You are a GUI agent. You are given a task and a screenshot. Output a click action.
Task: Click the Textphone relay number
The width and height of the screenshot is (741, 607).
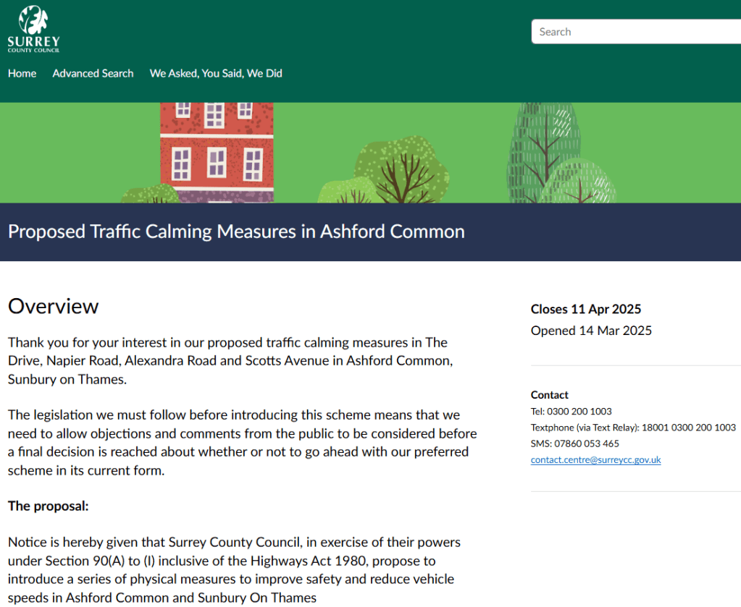[x=632, y=428]
